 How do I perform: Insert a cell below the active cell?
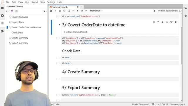click(x=171, y=22)
